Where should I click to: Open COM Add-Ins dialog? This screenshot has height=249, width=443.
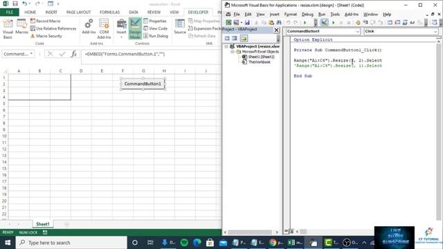[104, 29]
